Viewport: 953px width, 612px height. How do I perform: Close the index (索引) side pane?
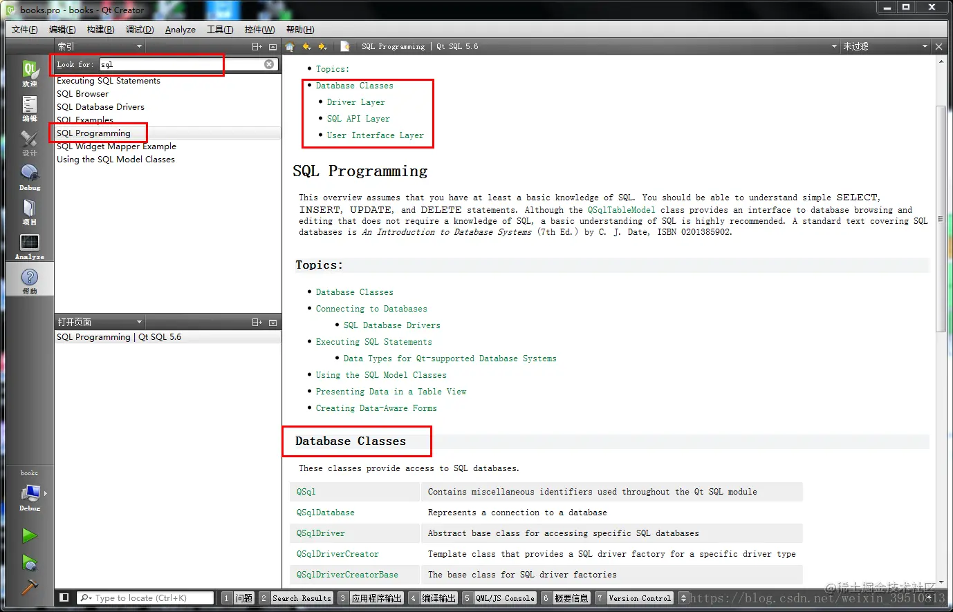tap(272, 46)
